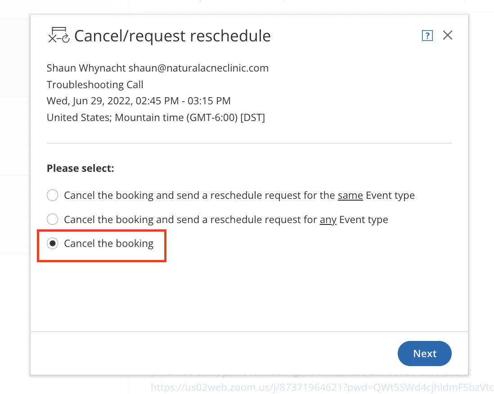
Task: Click the label text "reschedule request for any Event type"
Action: click(299, 220)
